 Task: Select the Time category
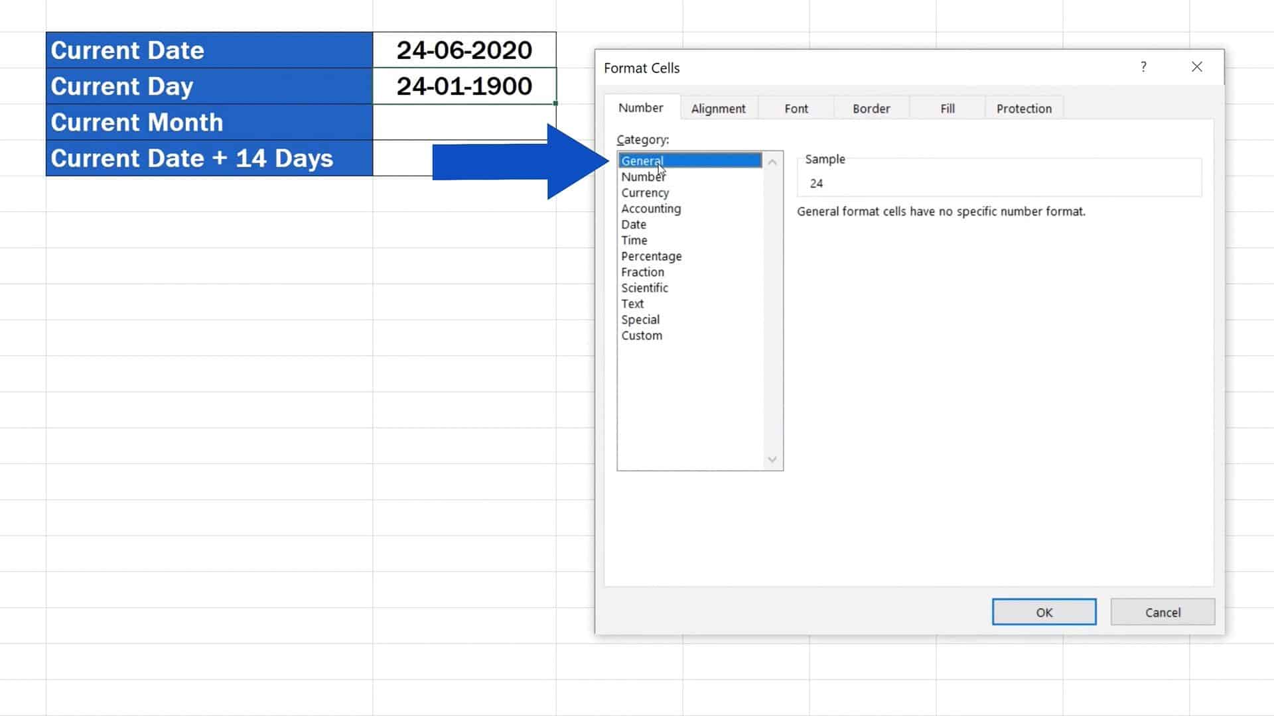tap(634, 240)
